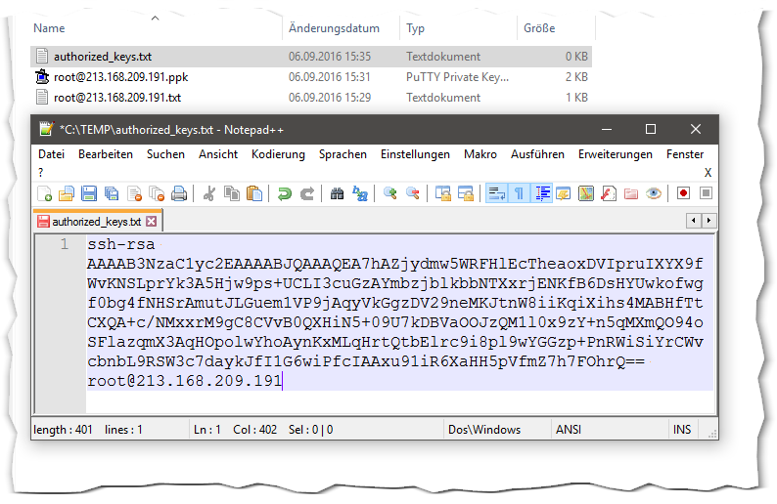Toggle Show all characters pilcrow icon

[x=519, y=193]
